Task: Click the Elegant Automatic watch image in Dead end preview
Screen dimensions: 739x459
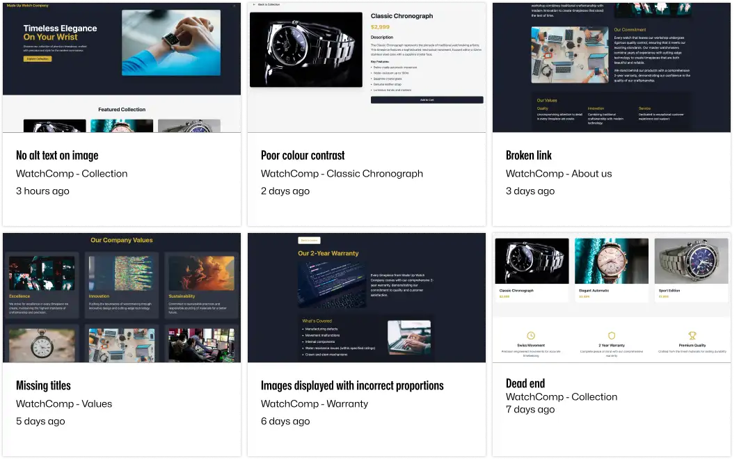Action: point(612,261)
